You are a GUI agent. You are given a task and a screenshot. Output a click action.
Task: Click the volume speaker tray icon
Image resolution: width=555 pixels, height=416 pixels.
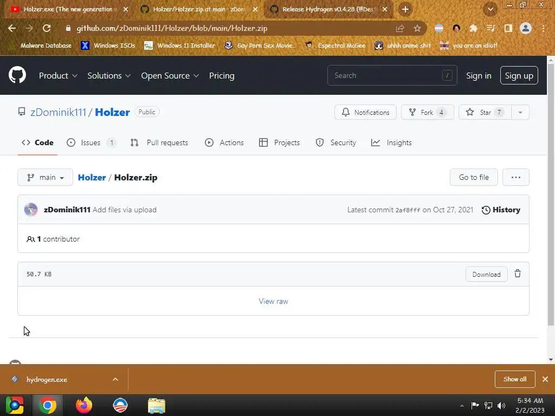pos(501,405)
